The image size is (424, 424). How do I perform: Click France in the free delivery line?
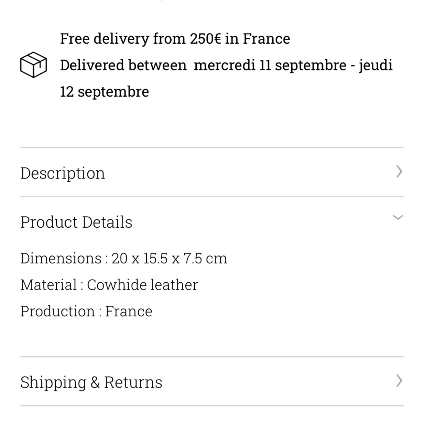tap(266, 39)
